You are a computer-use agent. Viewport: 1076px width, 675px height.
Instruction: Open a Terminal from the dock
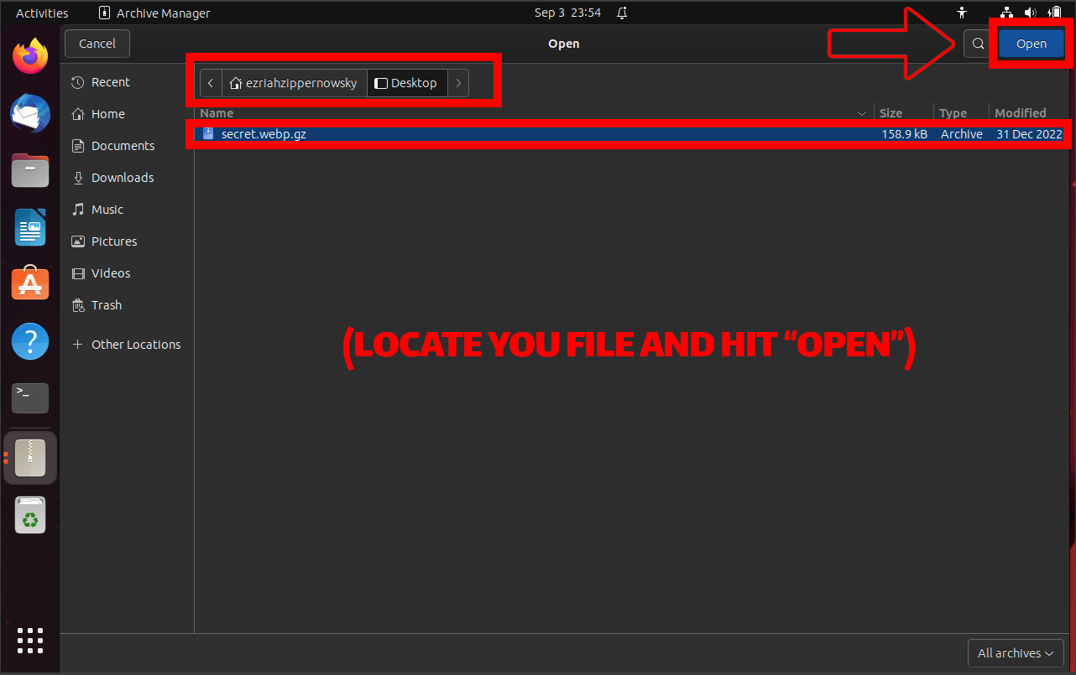point(29,398)
